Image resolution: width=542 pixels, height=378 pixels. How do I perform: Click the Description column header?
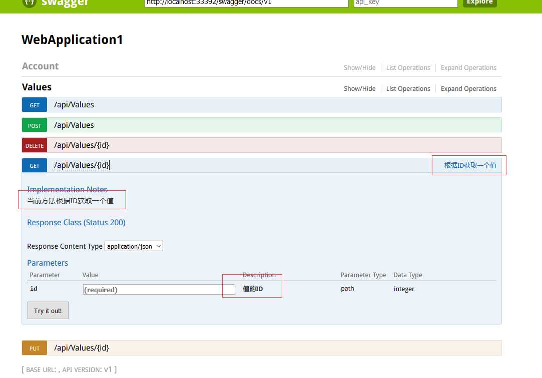click(x=259, y=275)
